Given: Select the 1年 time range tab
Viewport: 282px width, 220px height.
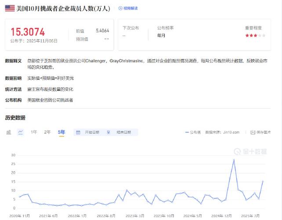Looking at the screenshot, I should pyautogui.click(x=34, y=132).
